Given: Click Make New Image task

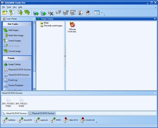Looking at the screenshot, I should click(14, 35).
